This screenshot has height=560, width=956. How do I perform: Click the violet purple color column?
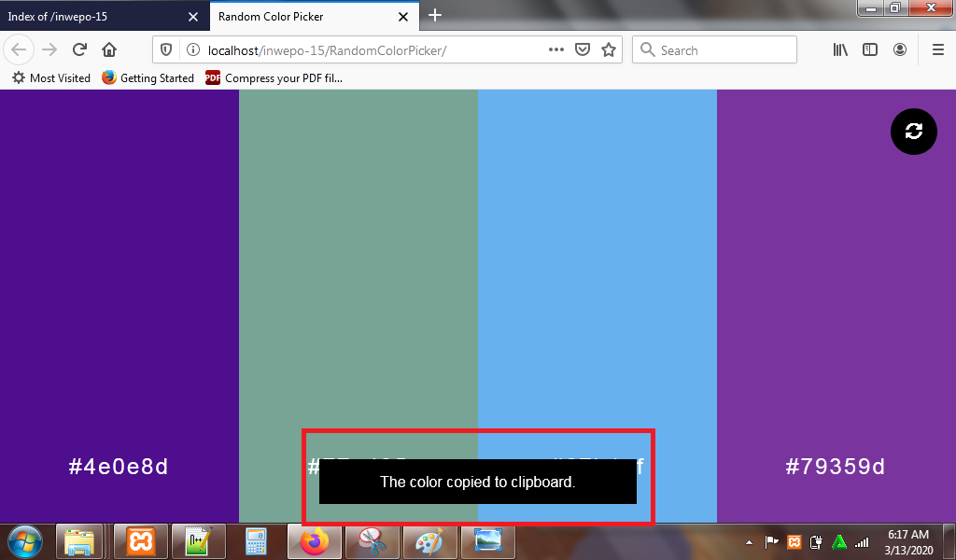(x=836, y=304)
